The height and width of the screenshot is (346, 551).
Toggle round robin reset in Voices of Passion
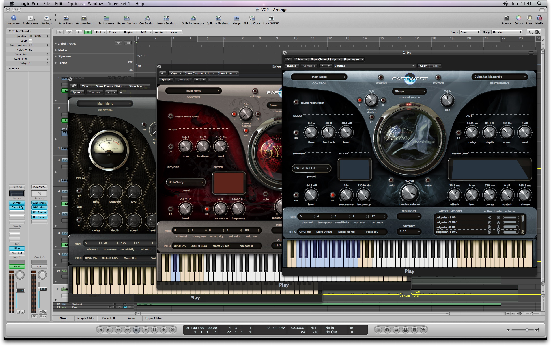[296, 102]
